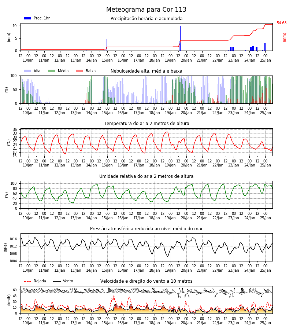Click the green Média legend swatch
Screen dimensions: 293x330
click(x=52, y=71)
